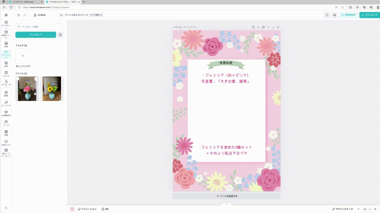380x213 pixels.
Task: Open the 動画 panel
Action: click(6, 94)
